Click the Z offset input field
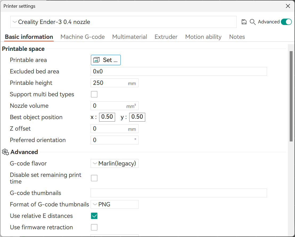Image resolution: width=295 pixels, height=237 pixels. click(x=115, y=129)
